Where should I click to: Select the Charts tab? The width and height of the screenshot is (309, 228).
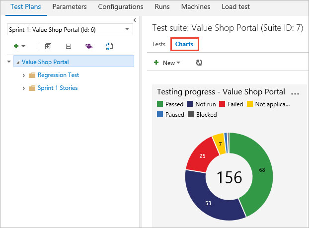[x=184, y=44]
